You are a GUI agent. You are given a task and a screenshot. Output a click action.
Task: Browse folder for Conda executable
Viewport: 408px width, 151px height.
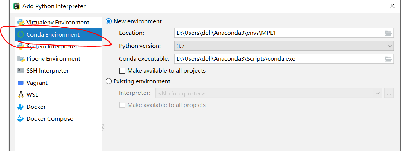[388, 59]
